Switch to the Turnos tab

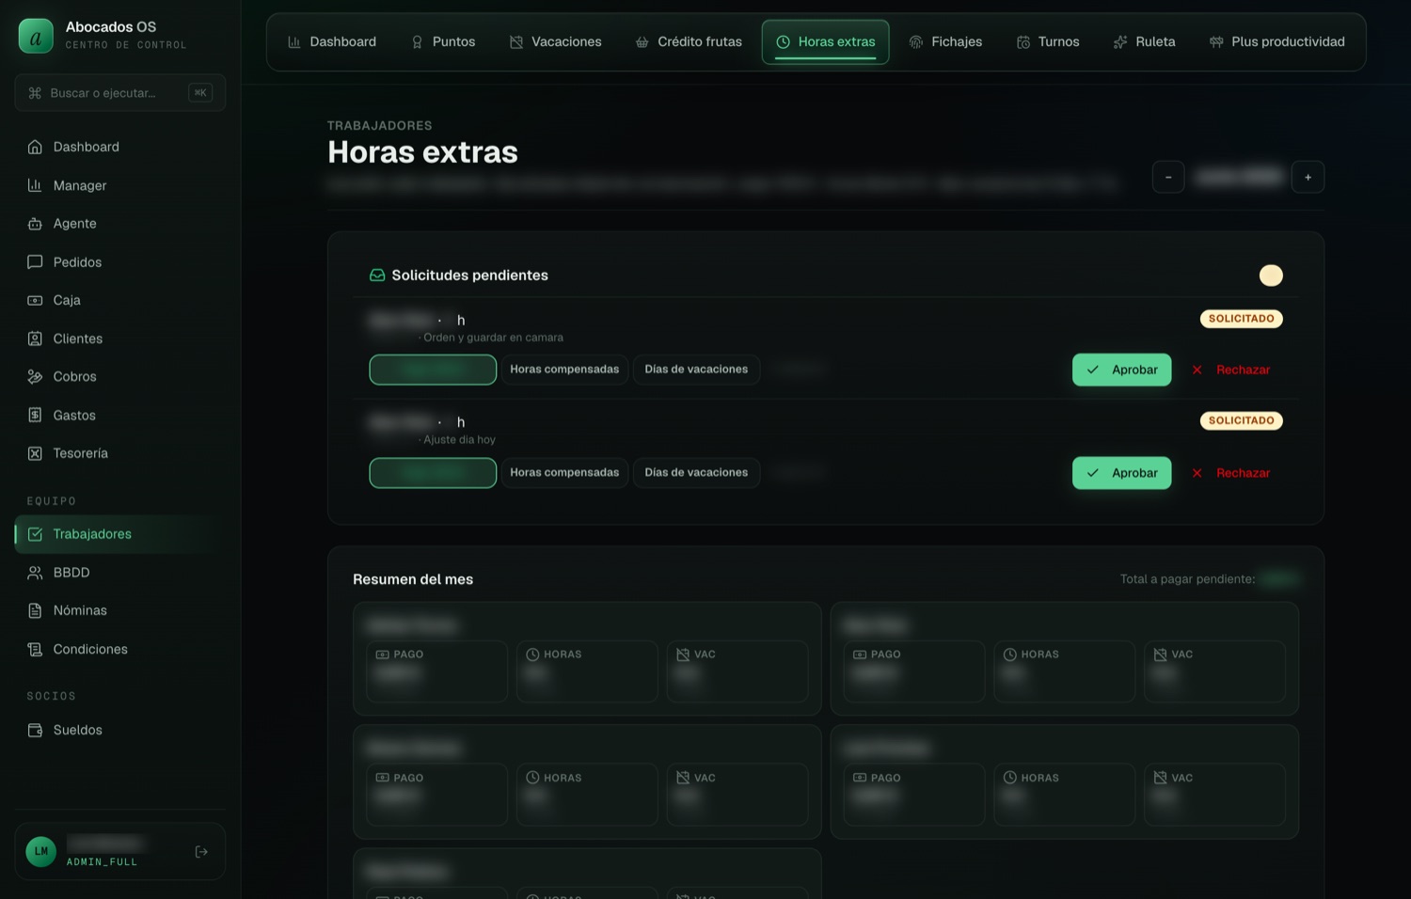pyautogui.click(x=1048, y=42)
